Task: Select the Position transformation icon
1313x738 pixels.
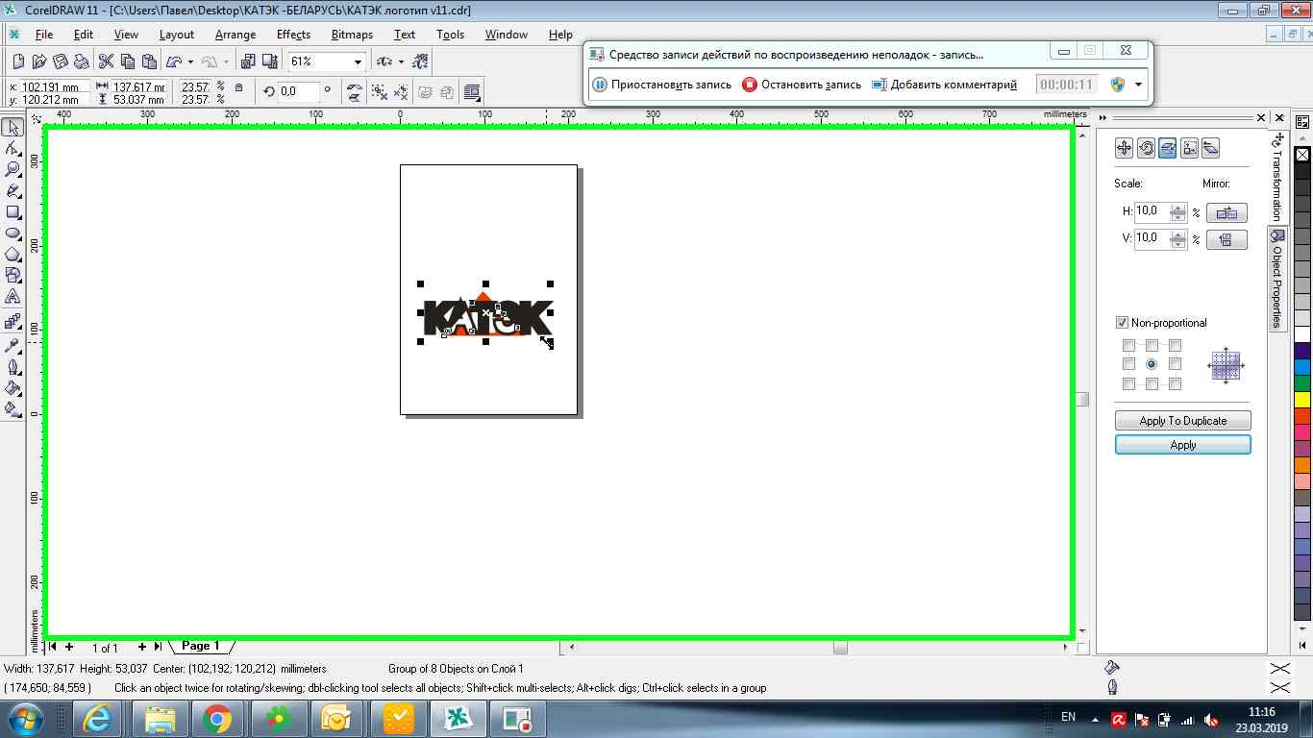Action: (1124, 148)
